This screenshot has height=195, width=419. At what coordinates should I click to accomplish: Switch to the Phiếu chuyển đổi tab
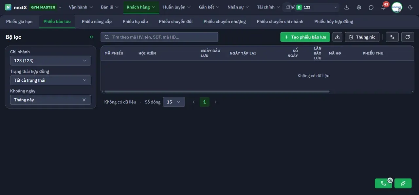coord(176,22)
